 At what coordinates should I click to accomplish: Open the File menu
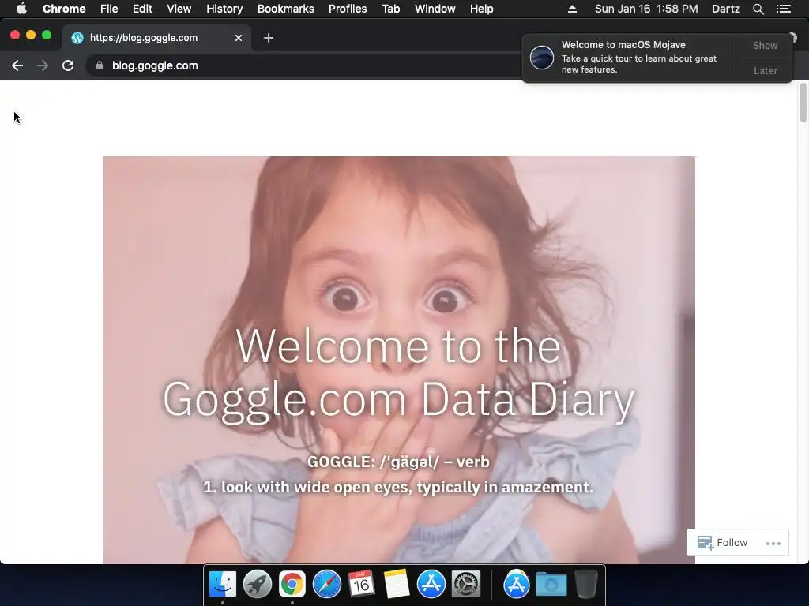(109, 9)
